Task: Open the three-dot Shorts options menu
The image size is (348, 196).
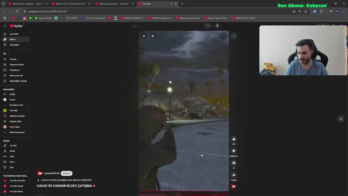Action: tap(234, 36)
